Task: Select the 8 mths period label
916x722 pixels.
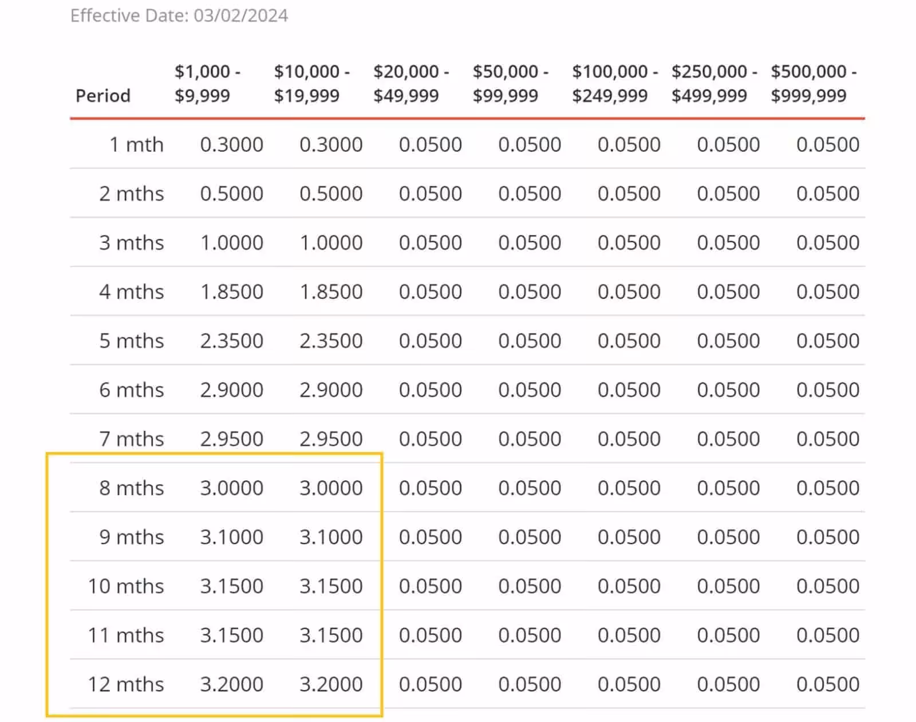Action: tap(132, 488)
